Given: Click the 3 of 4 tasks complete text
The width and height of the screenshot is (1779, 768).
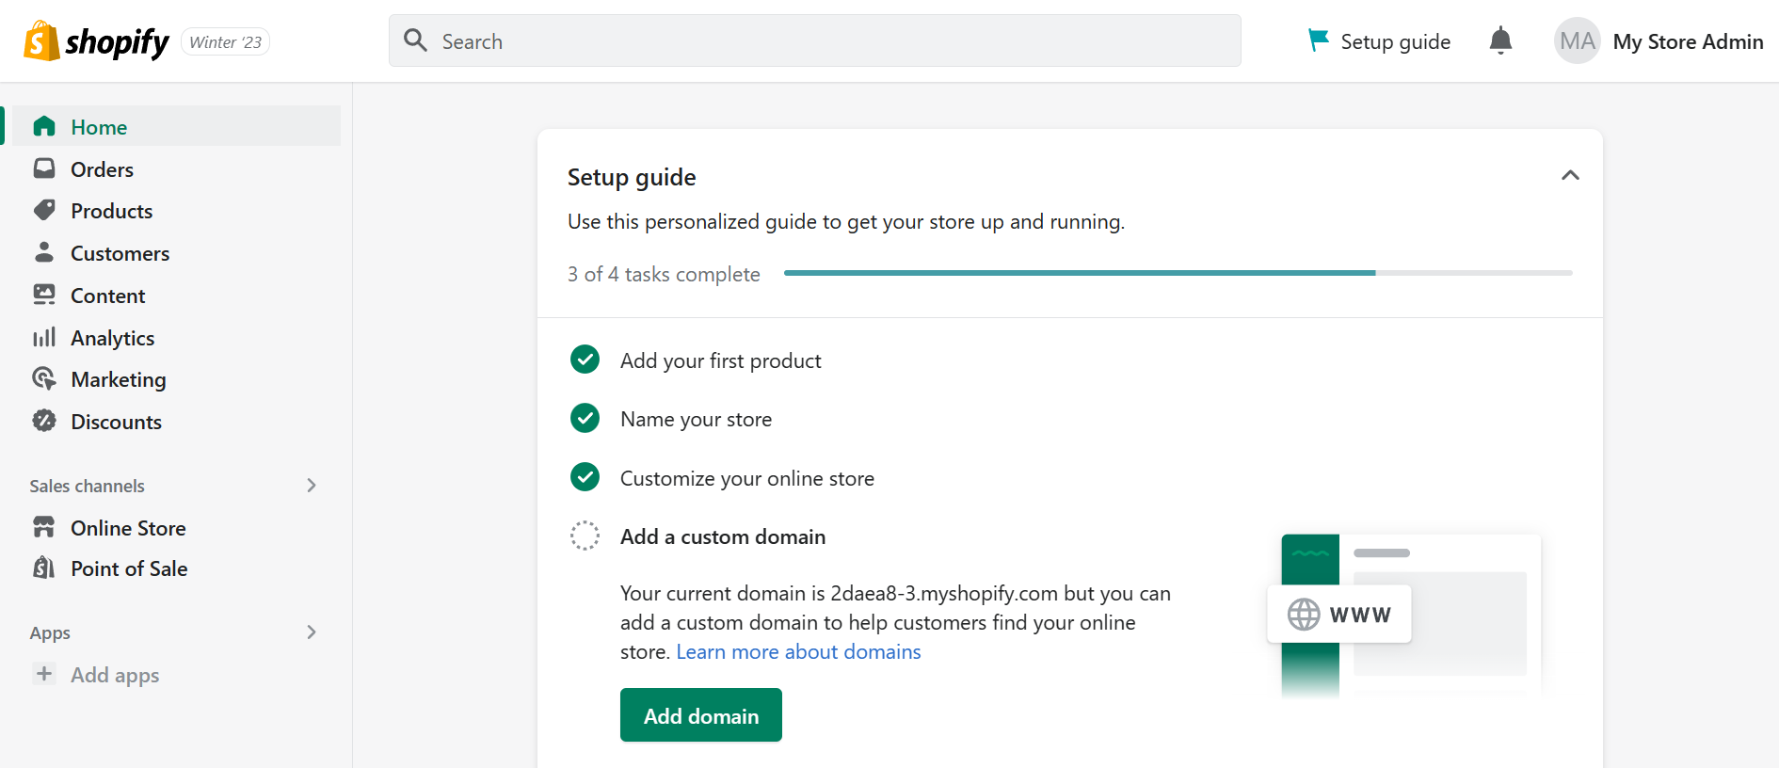Looking at the screenshot, I should 664,274.
